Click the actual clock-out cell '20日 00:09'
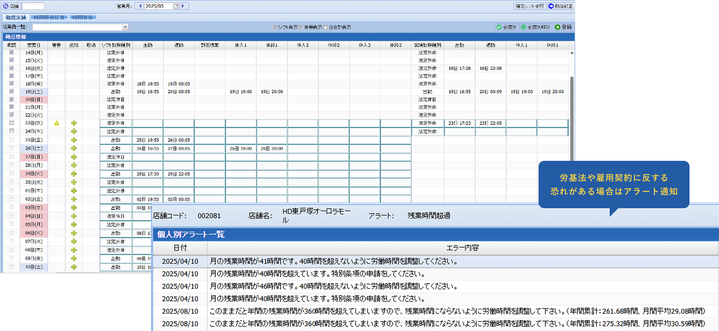The image size is (719, 331). (491, 92)
